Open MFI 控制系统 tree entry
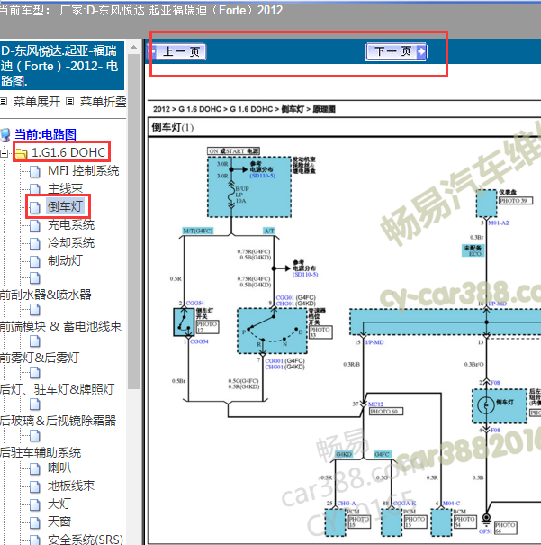This screenshot has width=541, height=545. [84, 170]
